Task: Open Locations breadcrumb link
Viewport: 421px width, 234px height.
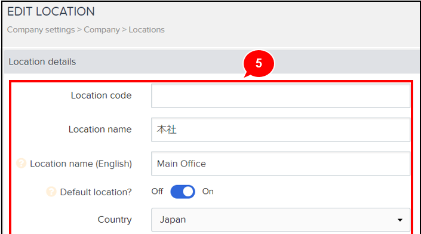Action: [146, 30]
